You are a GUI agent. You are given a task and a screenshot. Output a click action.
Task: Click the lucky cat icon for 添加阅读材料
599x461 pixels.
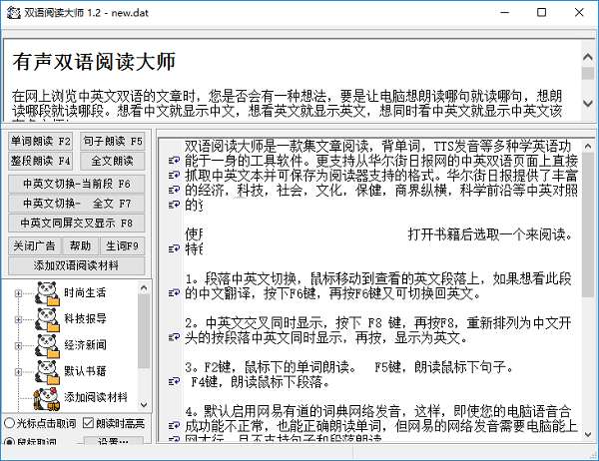[x=47, y=398]
